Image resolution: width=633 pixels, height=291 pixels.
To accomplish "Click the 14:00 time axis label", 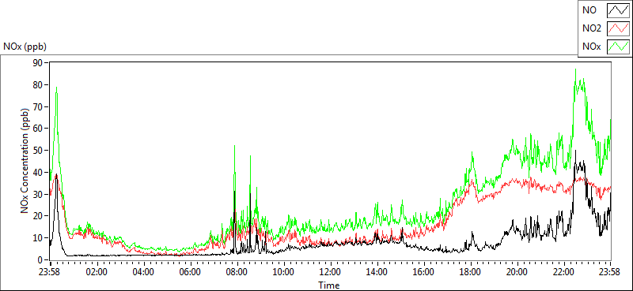I will 377,271.
